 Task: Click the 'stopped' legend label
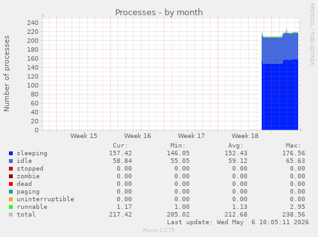(30, 169)
